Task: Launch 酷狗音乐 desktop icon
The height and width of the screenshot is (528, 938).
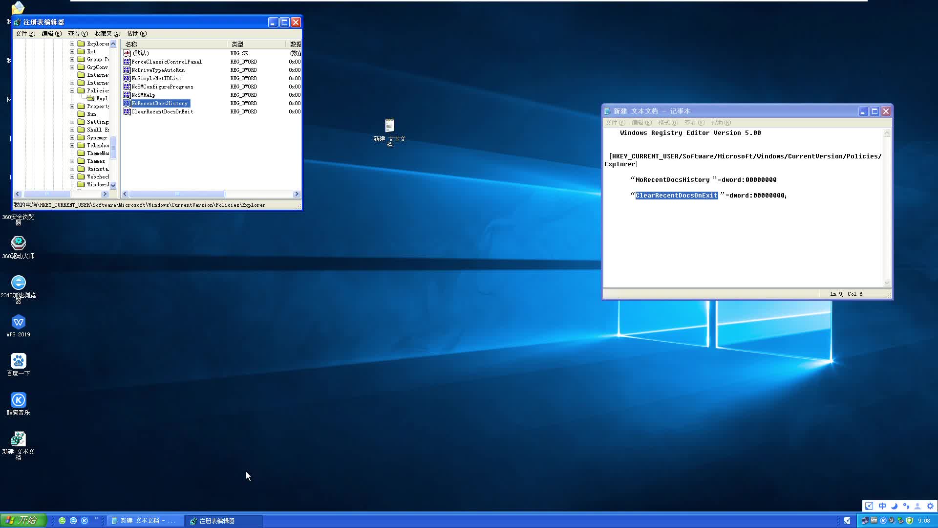Action: pyautogui.click(x=18, y=400)
